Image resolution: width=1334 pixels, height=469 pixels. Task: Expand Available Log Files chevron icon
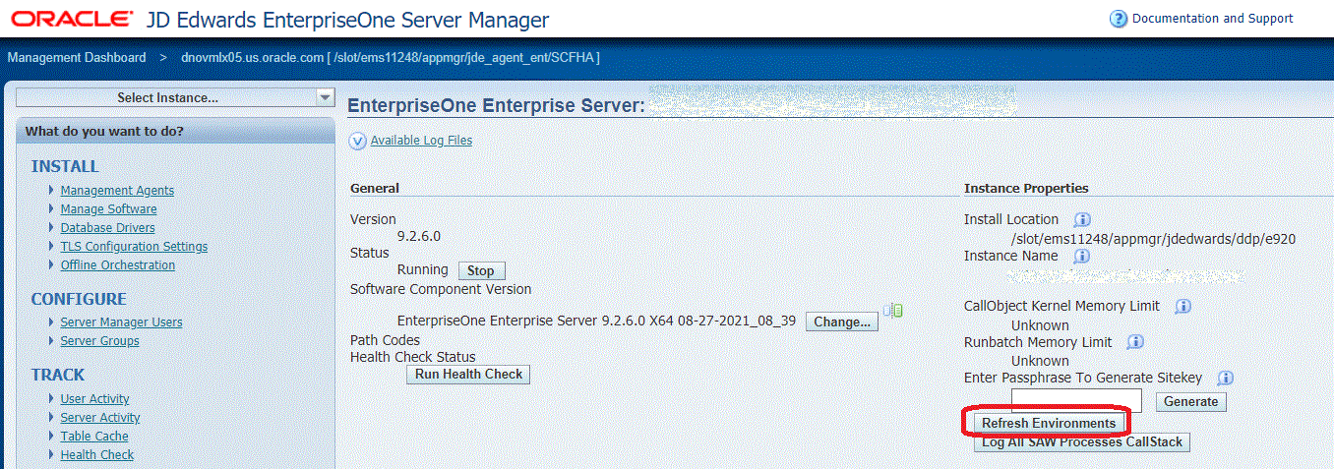(x=358, y=141)
